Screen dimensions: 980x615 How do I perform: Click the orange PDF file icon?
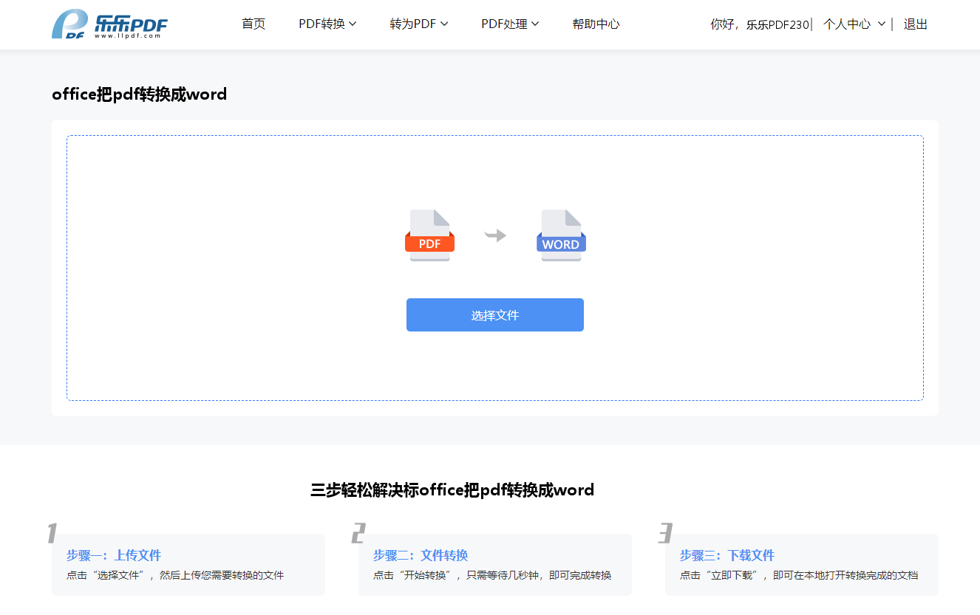pos(429,236)
